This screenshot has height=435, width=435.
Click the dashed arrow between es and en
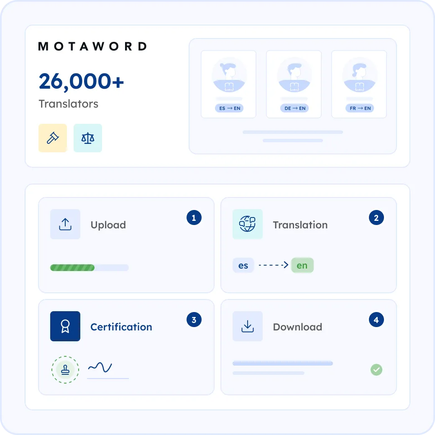click(273, 265)
